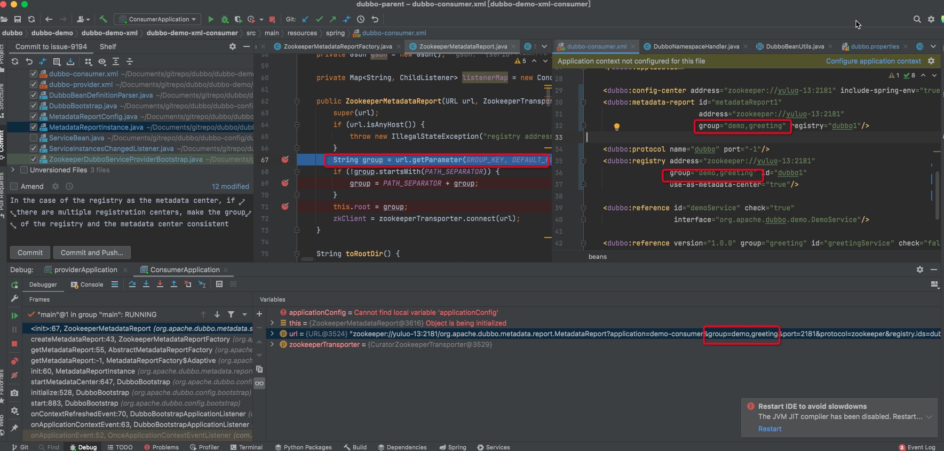Click the Synchronize/reload icon in main toolbar
Screen dimensions: 944x451
pyautogui.click(x=31, y=19)
